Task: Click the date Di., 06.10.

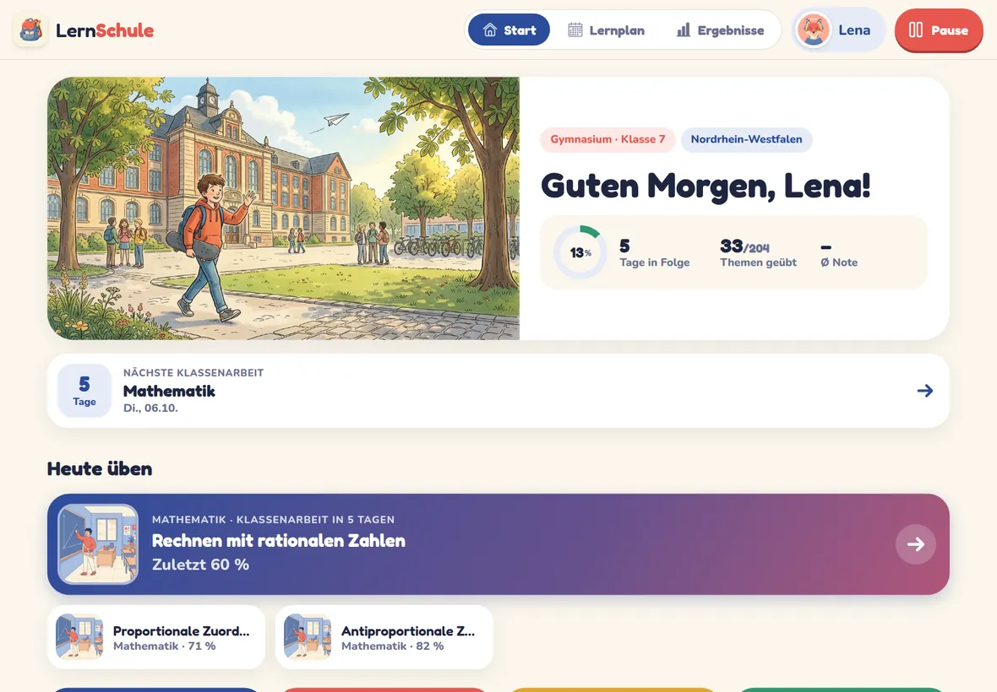Action: pos(150,408)
